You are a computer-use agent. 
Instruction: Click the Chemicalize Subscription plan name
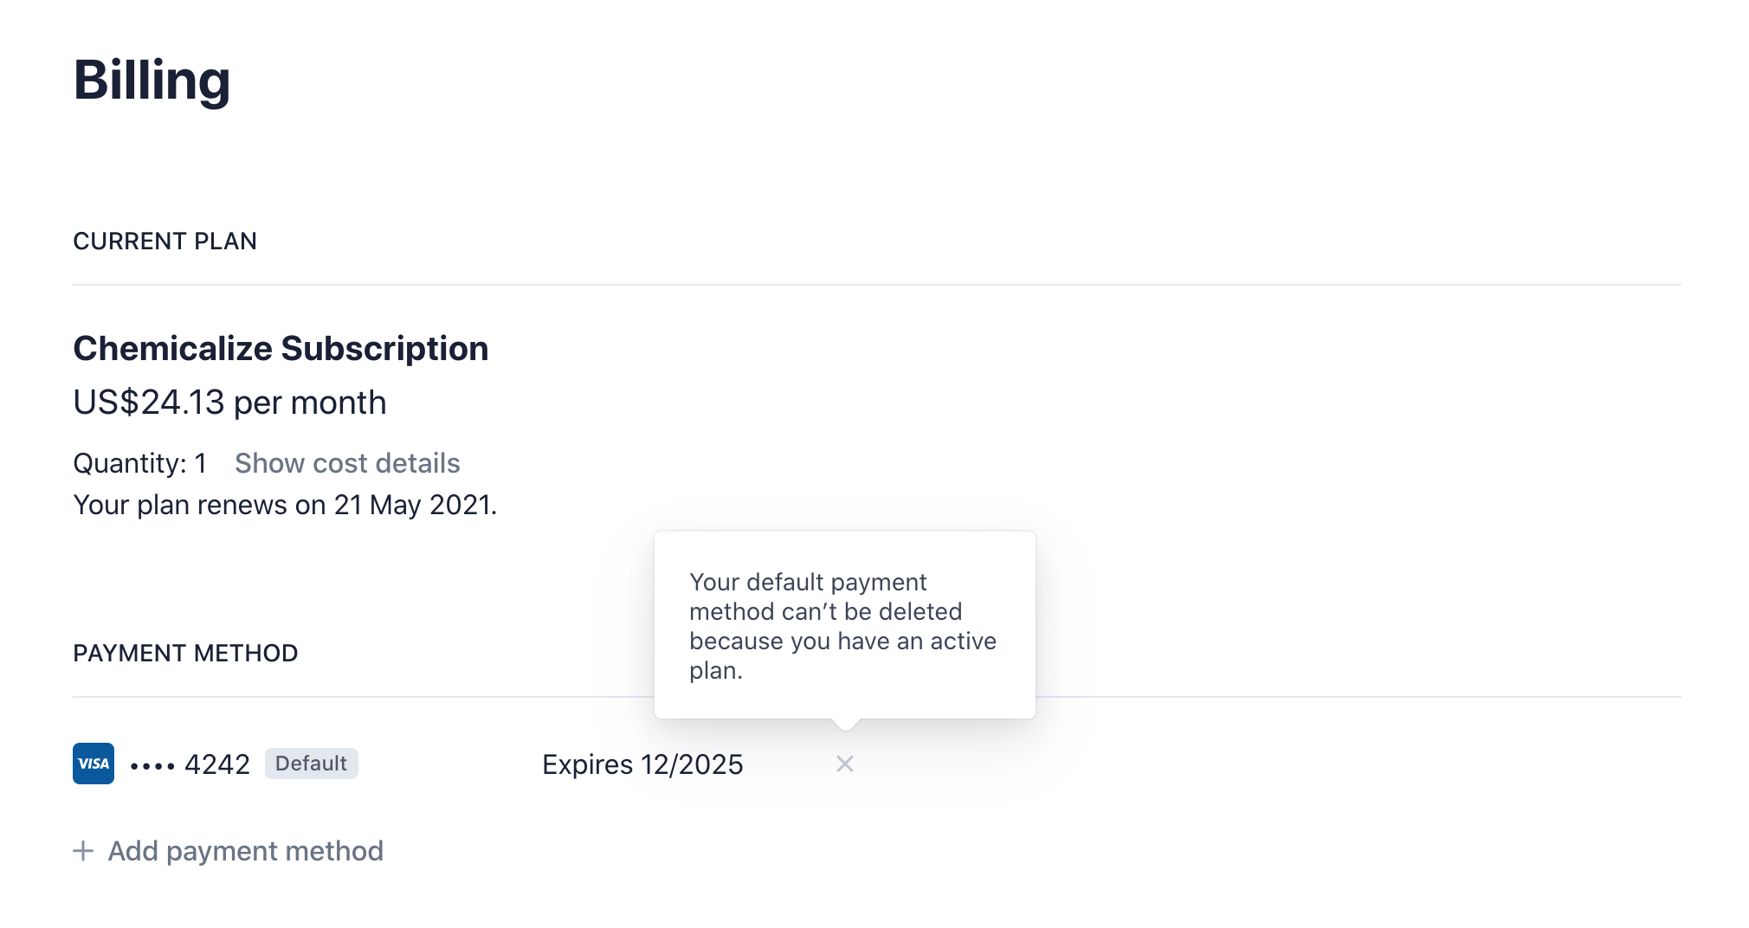(281, 349)
